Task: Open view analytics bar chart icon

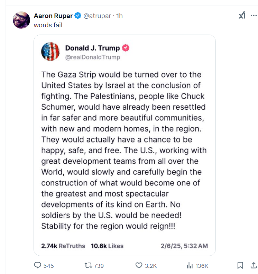Action: tap(190, 265)
